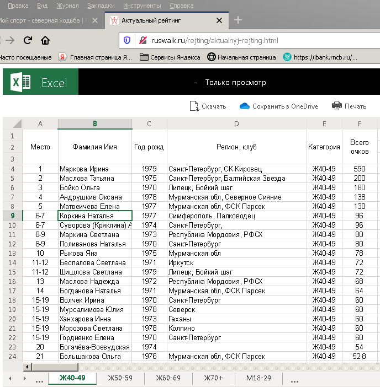Click the cell Маркова Ирина
380x387 pixels.
[x=95, y=169]
